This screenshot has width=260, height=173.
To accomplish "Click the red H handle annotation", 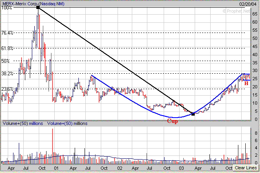I will (246, 83).
